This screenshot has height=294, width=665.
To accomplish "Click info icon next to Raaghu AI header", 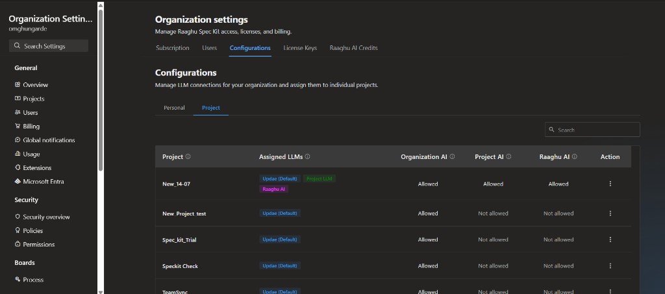I will click(x=574, y=156).
